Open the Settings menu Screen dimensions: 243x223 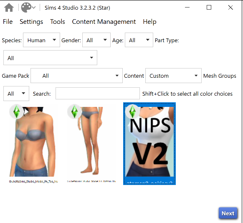[31, 22]
